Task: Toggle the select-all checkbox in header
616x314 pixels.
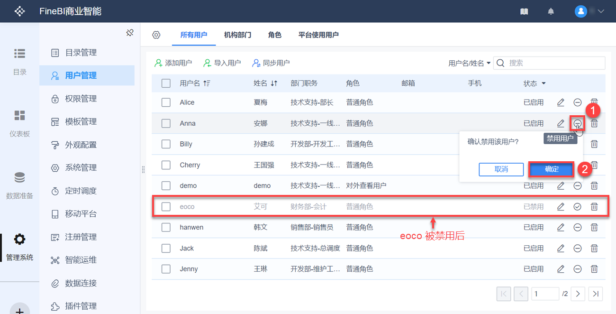Action: pos(166,83)
